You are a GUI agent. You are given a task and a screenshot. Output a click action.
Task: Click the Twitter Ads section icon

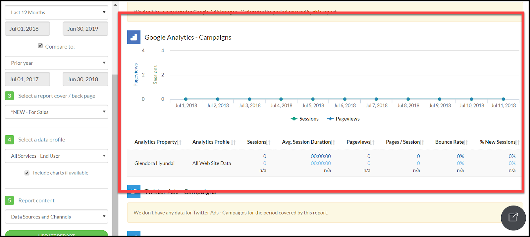click(134, 191)
